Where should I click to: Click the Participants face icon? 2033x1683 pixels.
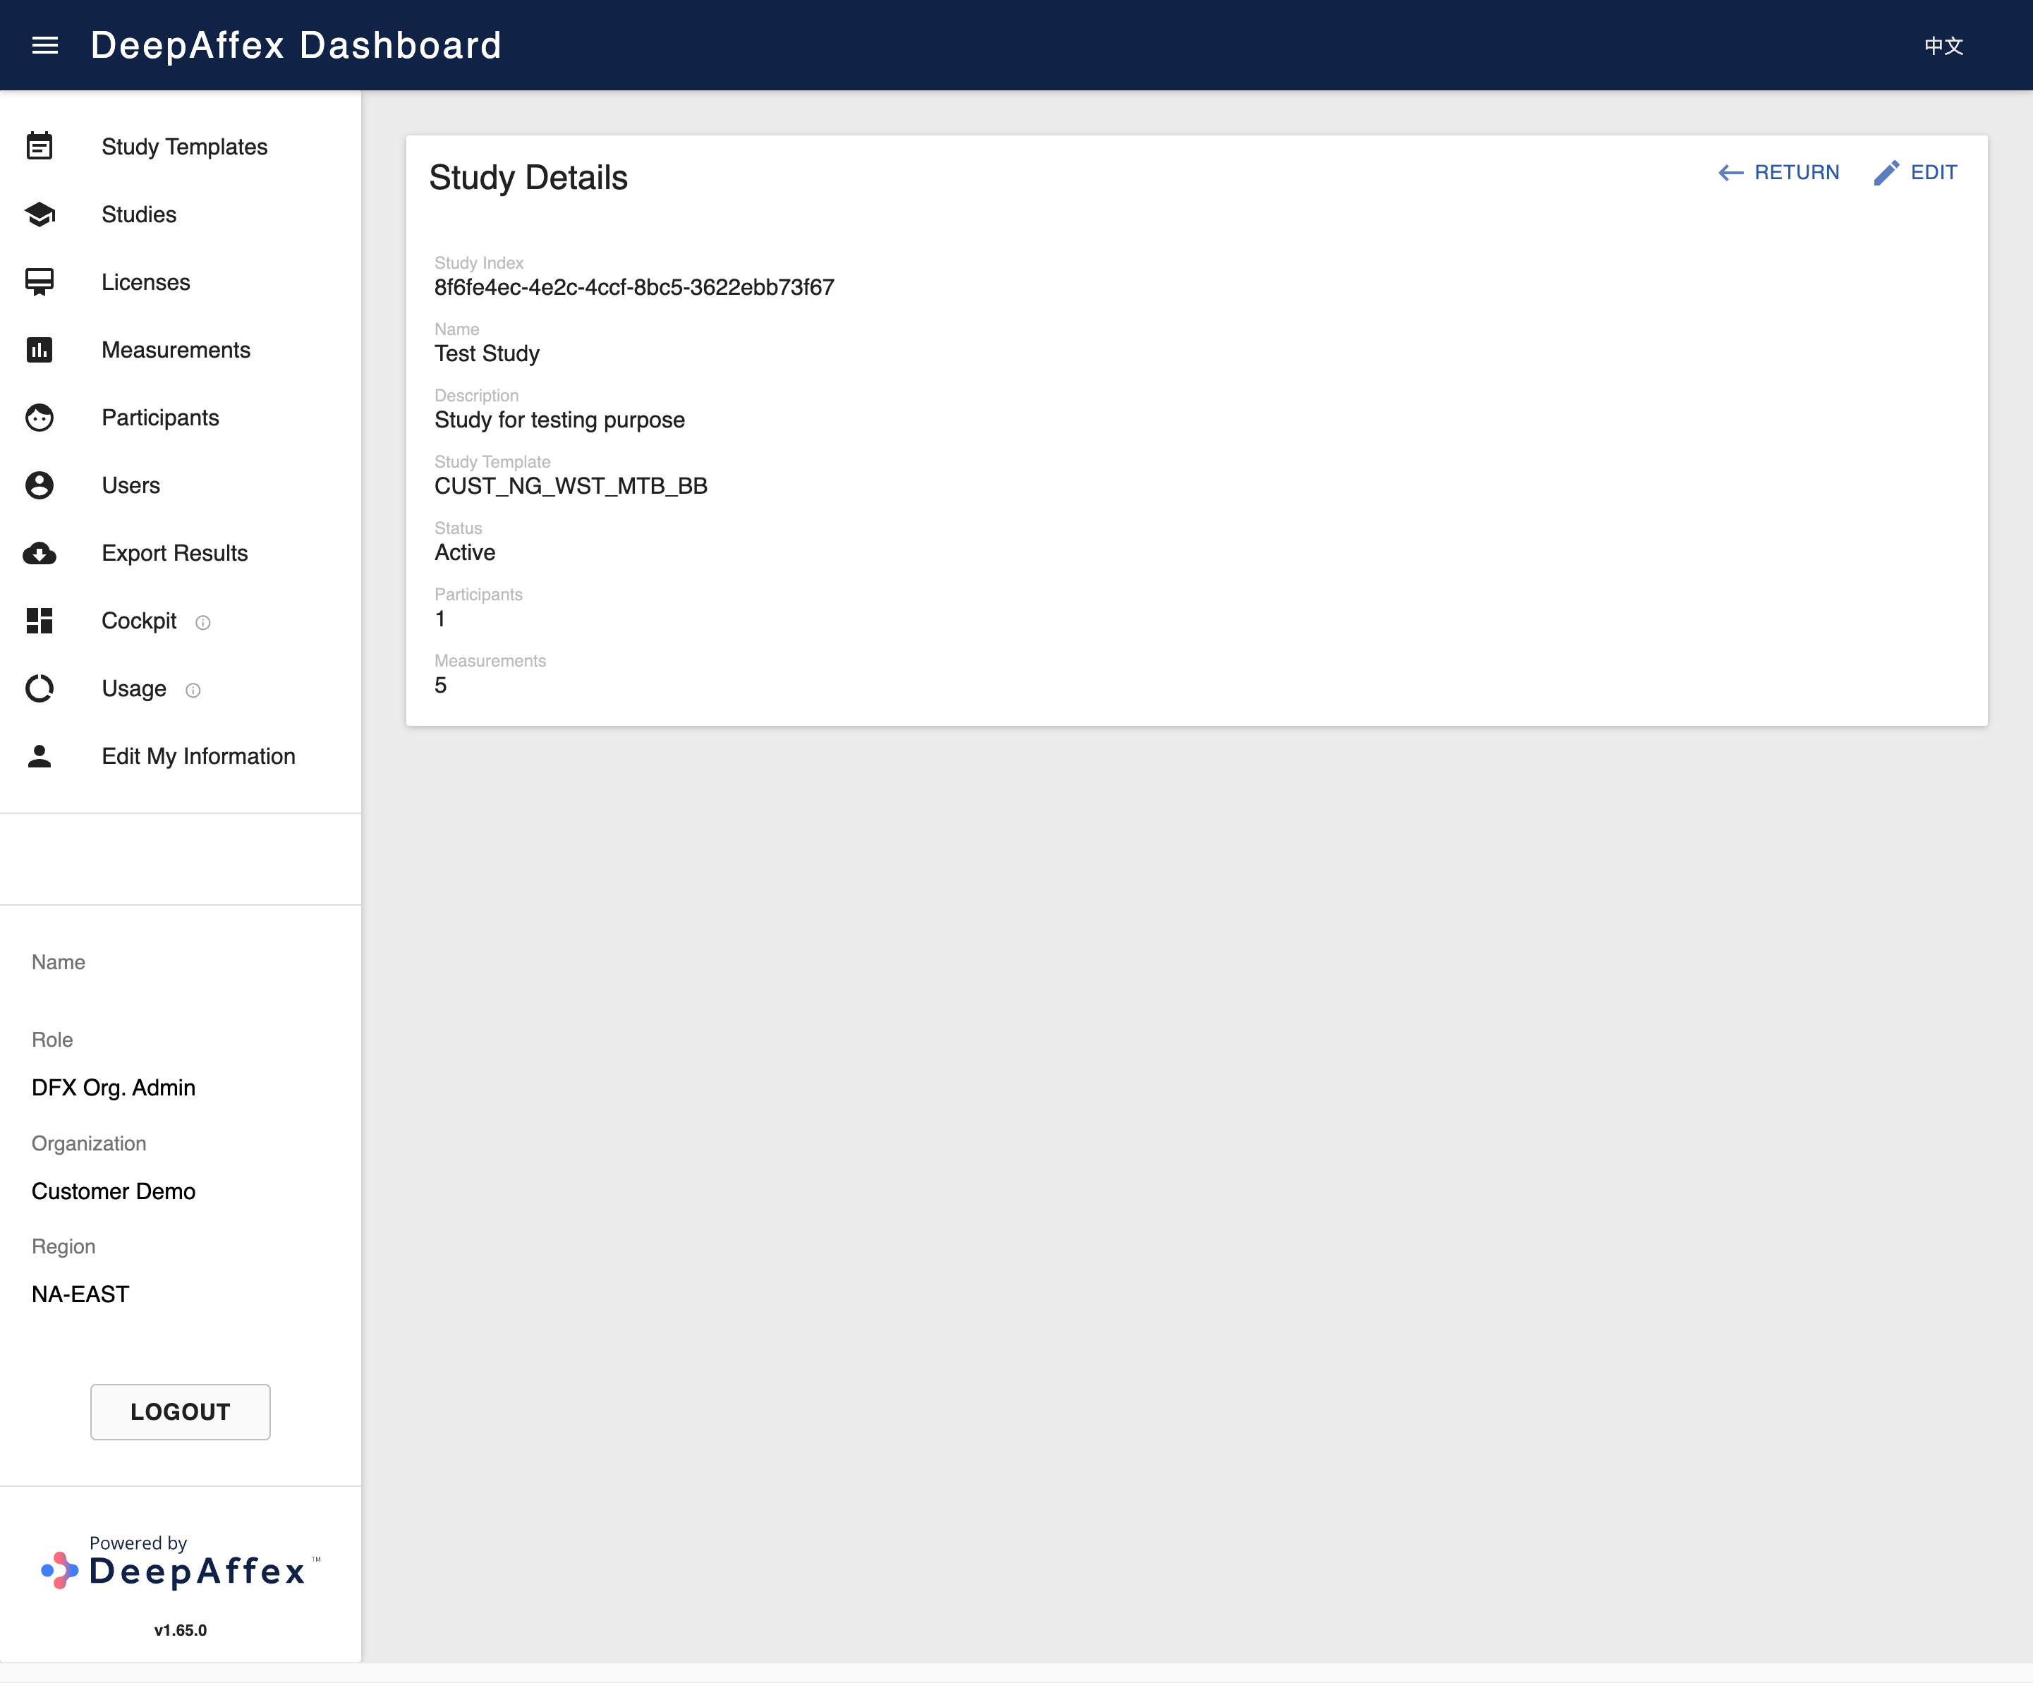pyautogui.click(x=40, y=417)
